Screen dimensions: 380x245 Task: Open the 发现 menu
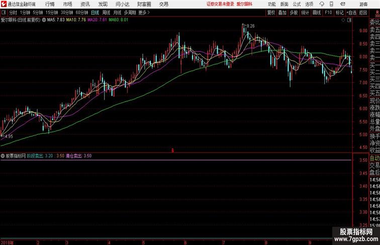[x=103, y=4]
